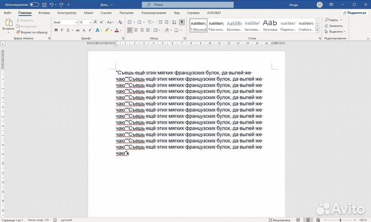Switch to the Рецензирование tab

point(154,13)
